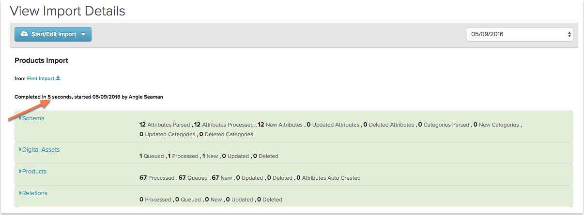Viewport: 584px width, 215px height.
Task: Click the Completed in 5 seconds status text
Action: 43,97
